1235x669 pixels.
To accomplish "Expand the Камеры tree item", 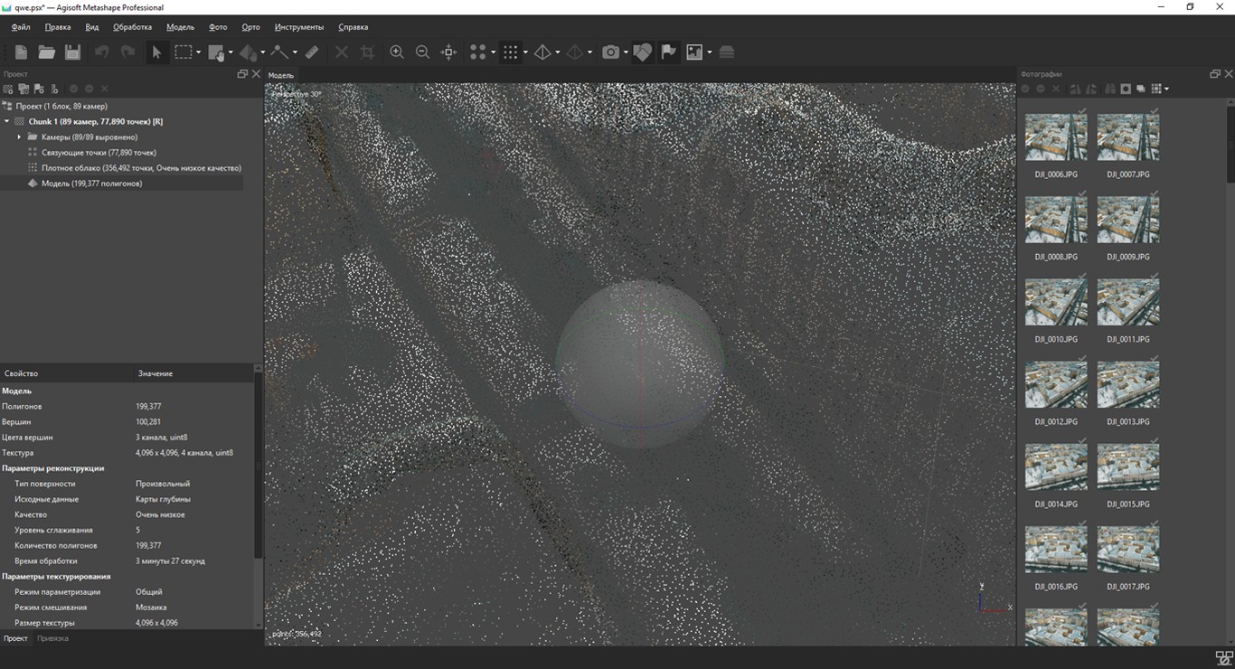I will (x=19, y=137).
